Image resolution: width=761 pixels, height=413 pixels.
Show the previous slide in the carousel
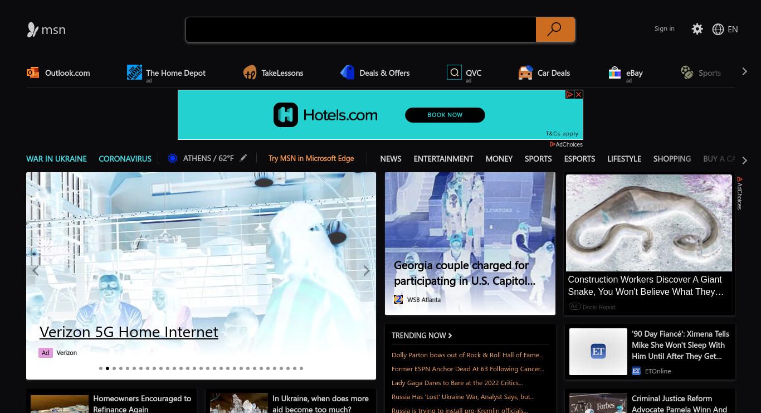[x=36, y=271]
